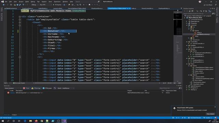
Task: Click the title bar search magnifier icon
Action: pyautogui.click(x=99, y=1)
